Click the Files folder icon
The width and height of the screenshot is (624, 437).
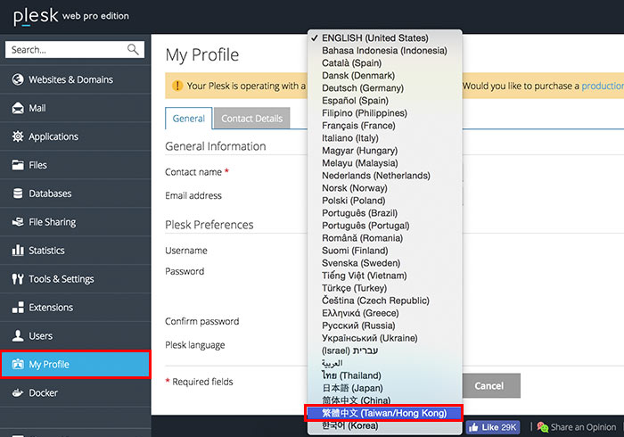click(18, 165)
